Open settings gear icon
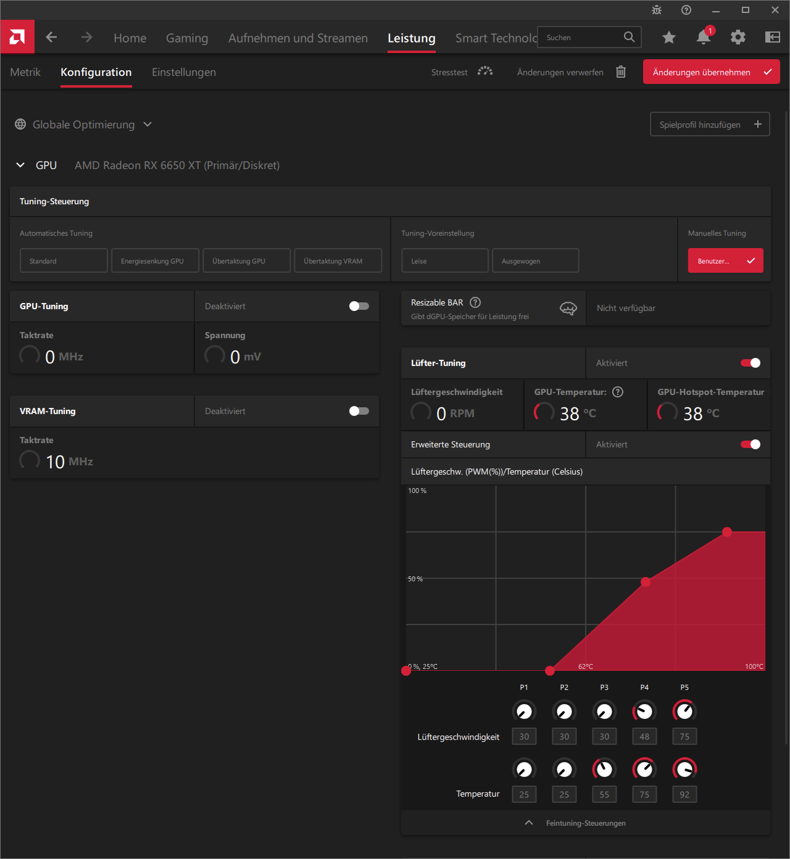 coord(738,37)
